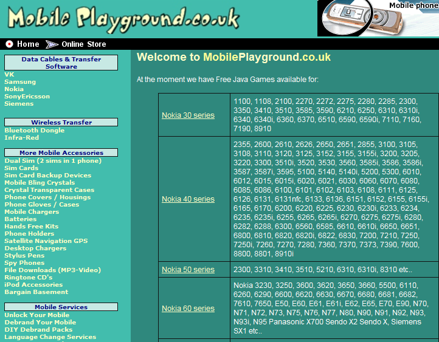The image size is (439, 342).
Task: Click the Bargain Basement link
Action: [36, 292]
